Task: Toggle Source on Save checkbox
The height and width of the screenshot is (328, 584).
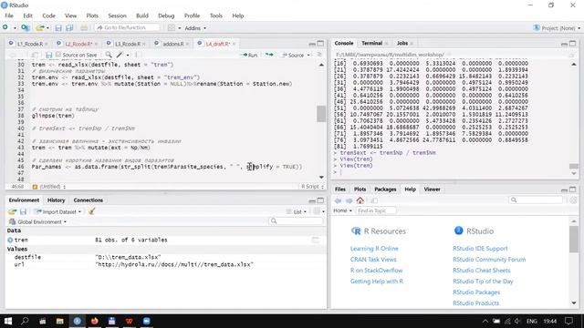Action: (58, 55)
